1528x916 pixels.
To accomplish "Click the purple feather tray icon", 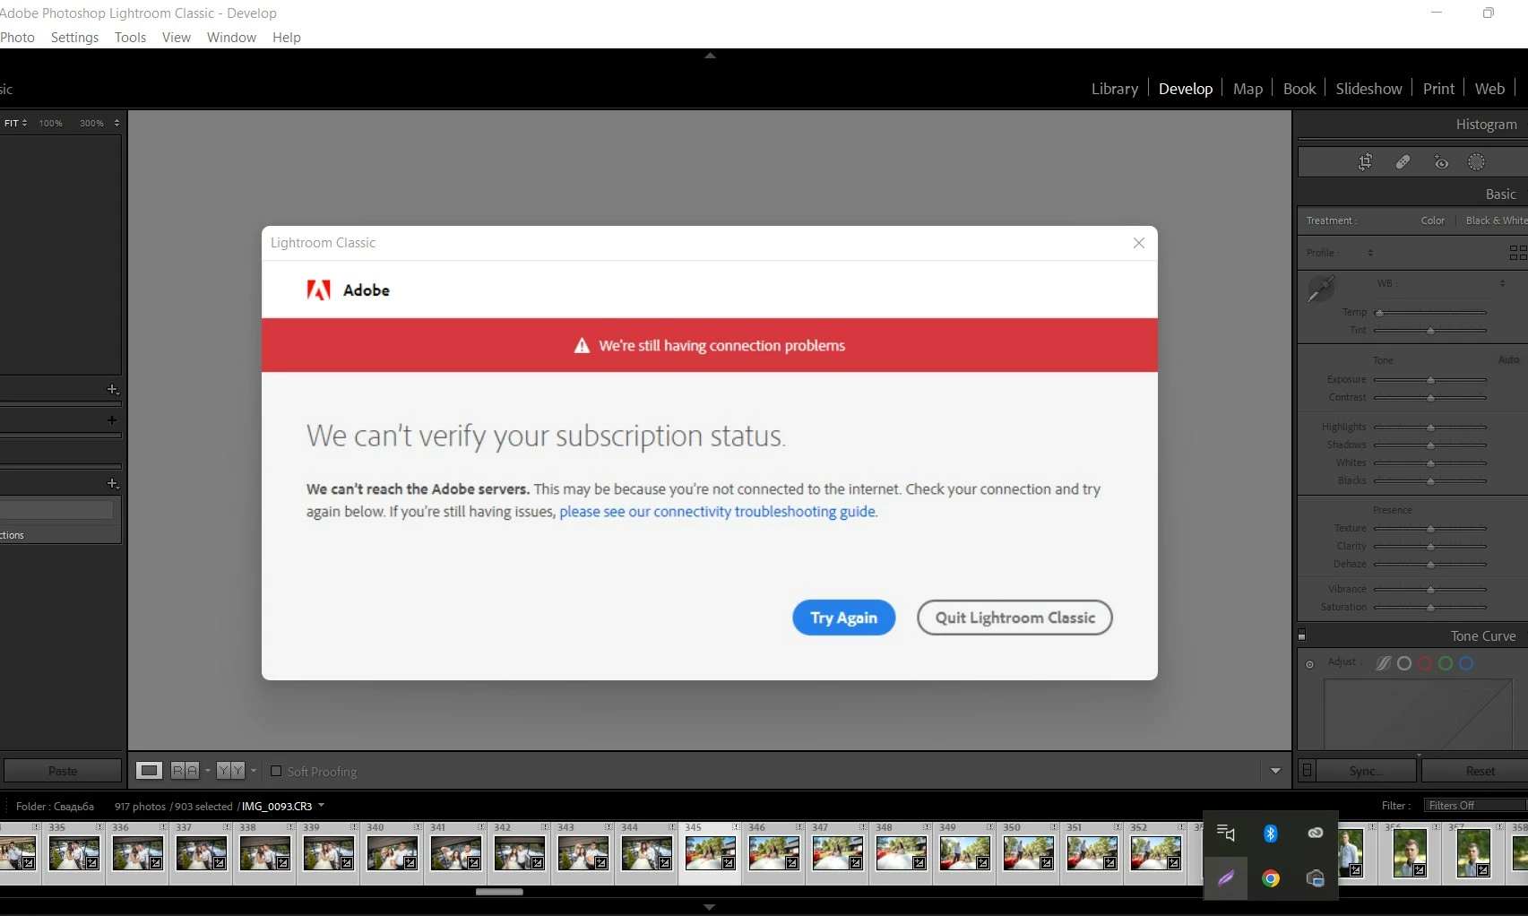I will pyautogui.click(x=1225, y=878).
